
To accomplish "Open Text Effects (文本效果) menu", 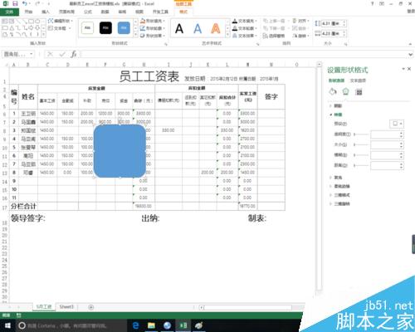I will pyautogui.click(x=245, y=36).
